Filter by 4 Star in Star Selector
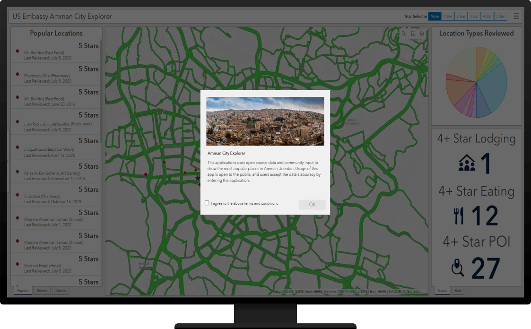Image resolution: width=531 pixels, height=329 pixels. coord(487,16)
